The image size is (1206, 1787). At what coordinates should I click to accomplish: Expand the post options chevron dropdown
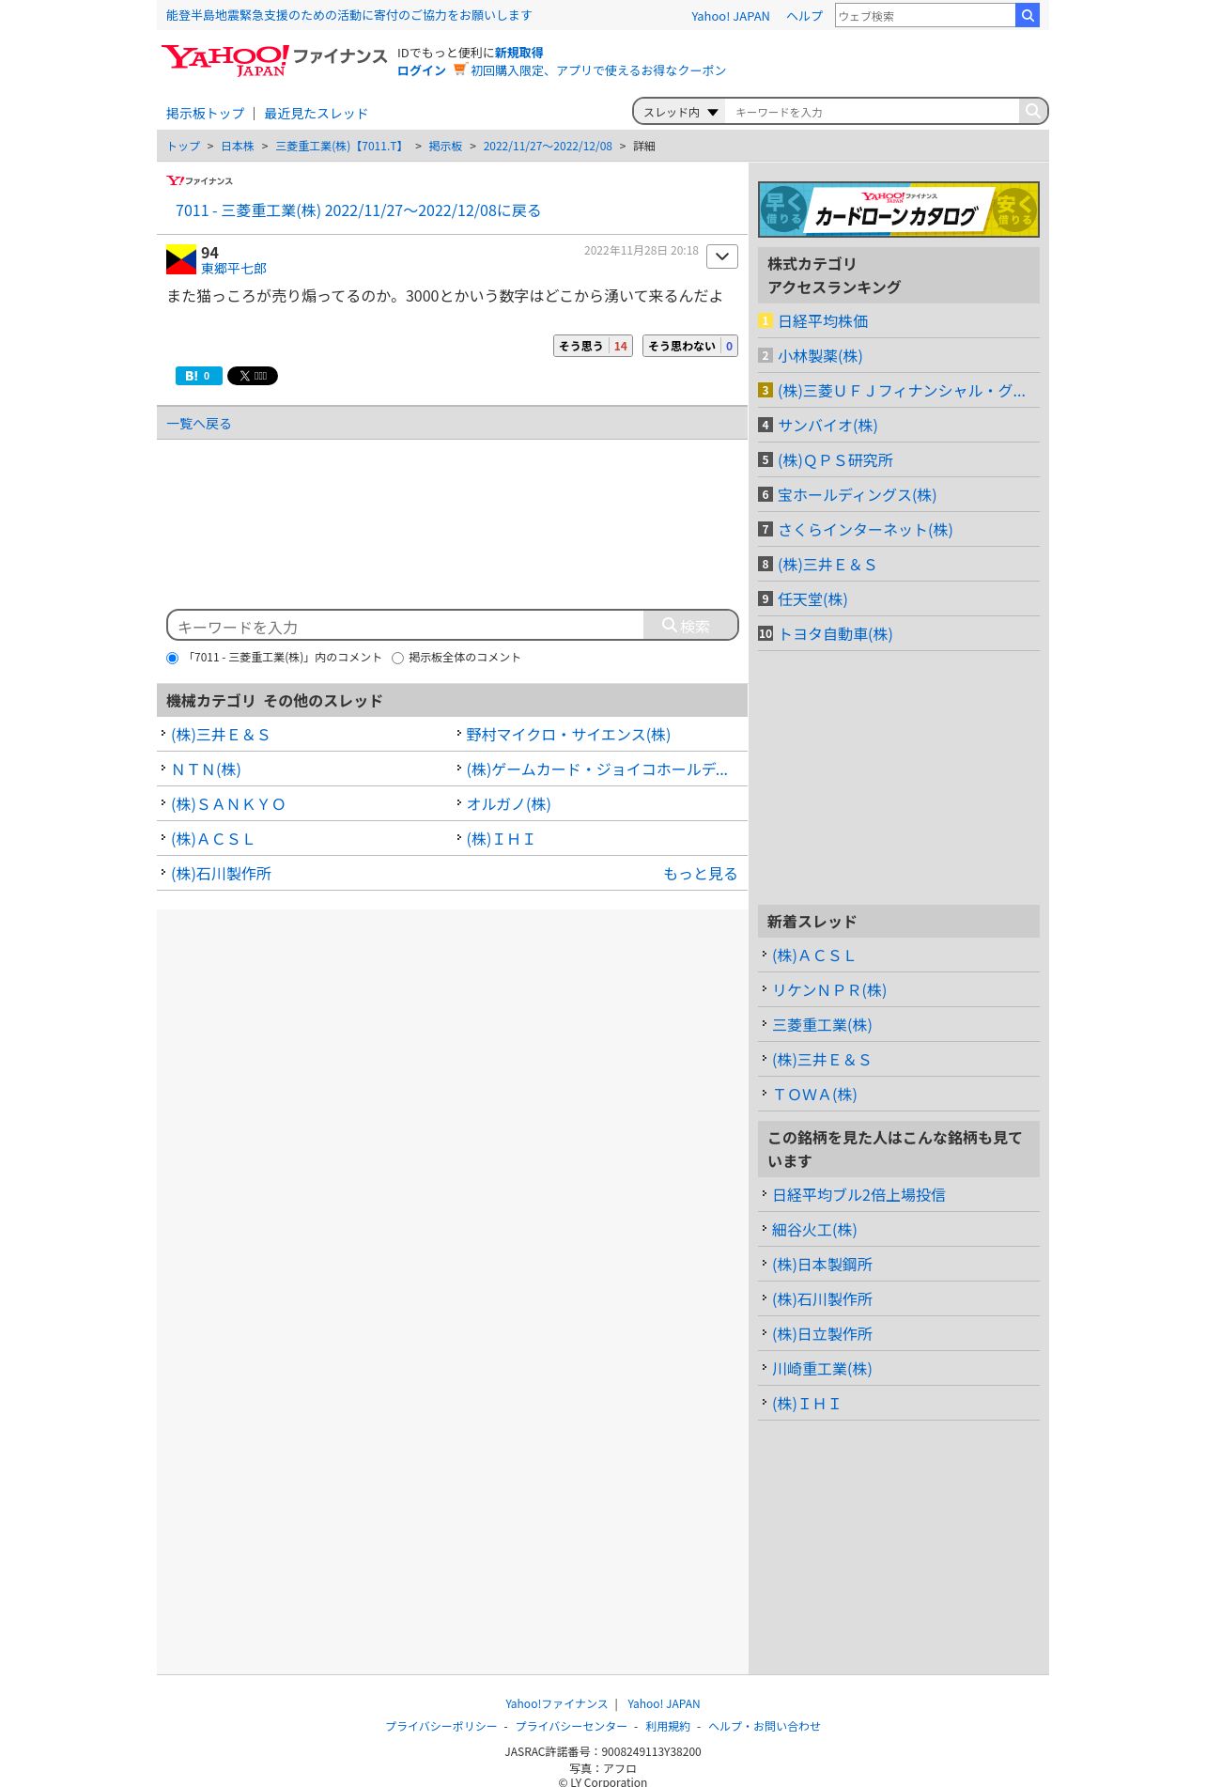722,256
